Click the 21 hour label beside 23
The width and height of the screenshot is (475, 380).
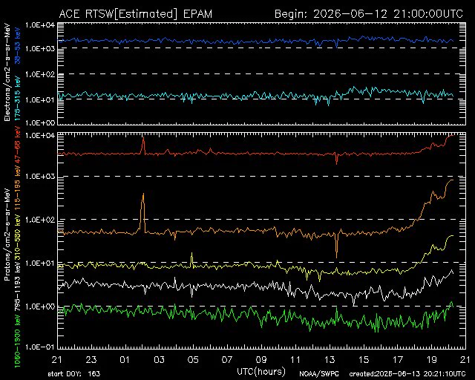click(x=57, y=360)
